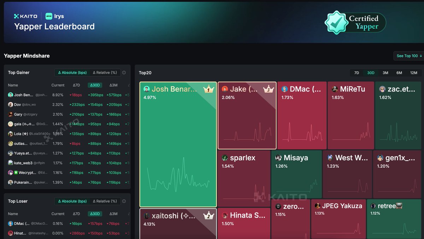
Task: Click kate_web3 avatar in Top Gainer list
Action: pyautogui.click(x=11, y=163)
